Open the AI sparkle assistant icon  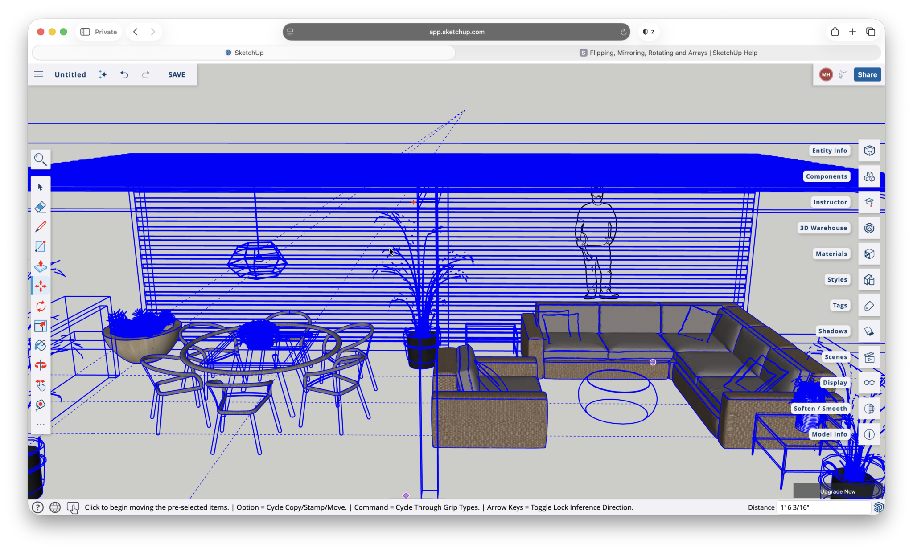pyautogui.click(x=103, y=74)
